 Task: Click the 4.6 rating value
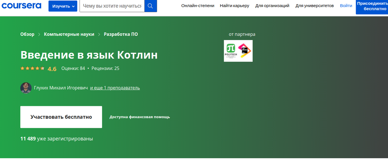(x=52, y=69)
